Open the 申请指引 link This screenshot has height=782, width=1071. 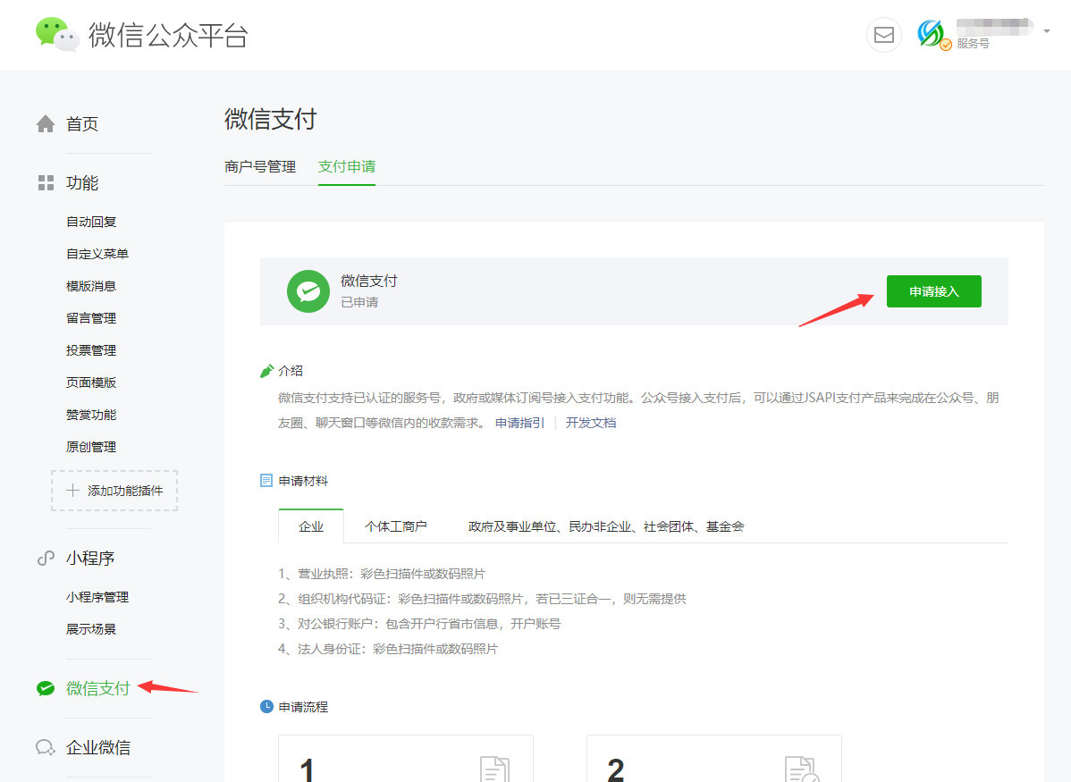coord(519,423)
